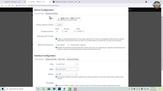Open Dropbox from the taskbar

pyautogui.click(x=54, y=89)
